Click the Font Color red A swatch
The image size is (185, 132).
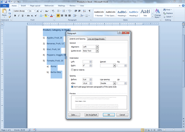click(51, 16)
